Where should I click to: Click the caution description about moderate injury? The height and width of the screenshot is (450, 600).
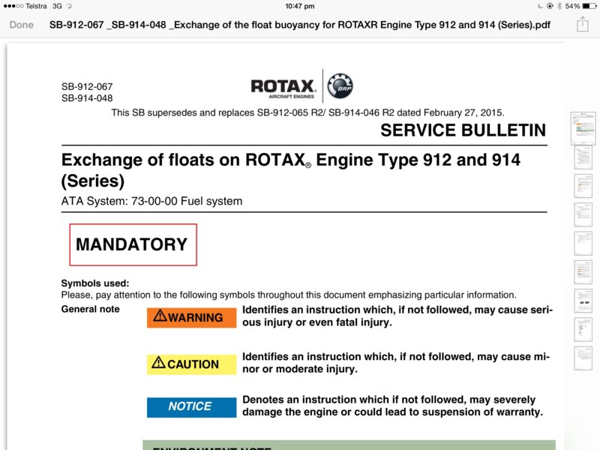[x=396, y=363]
